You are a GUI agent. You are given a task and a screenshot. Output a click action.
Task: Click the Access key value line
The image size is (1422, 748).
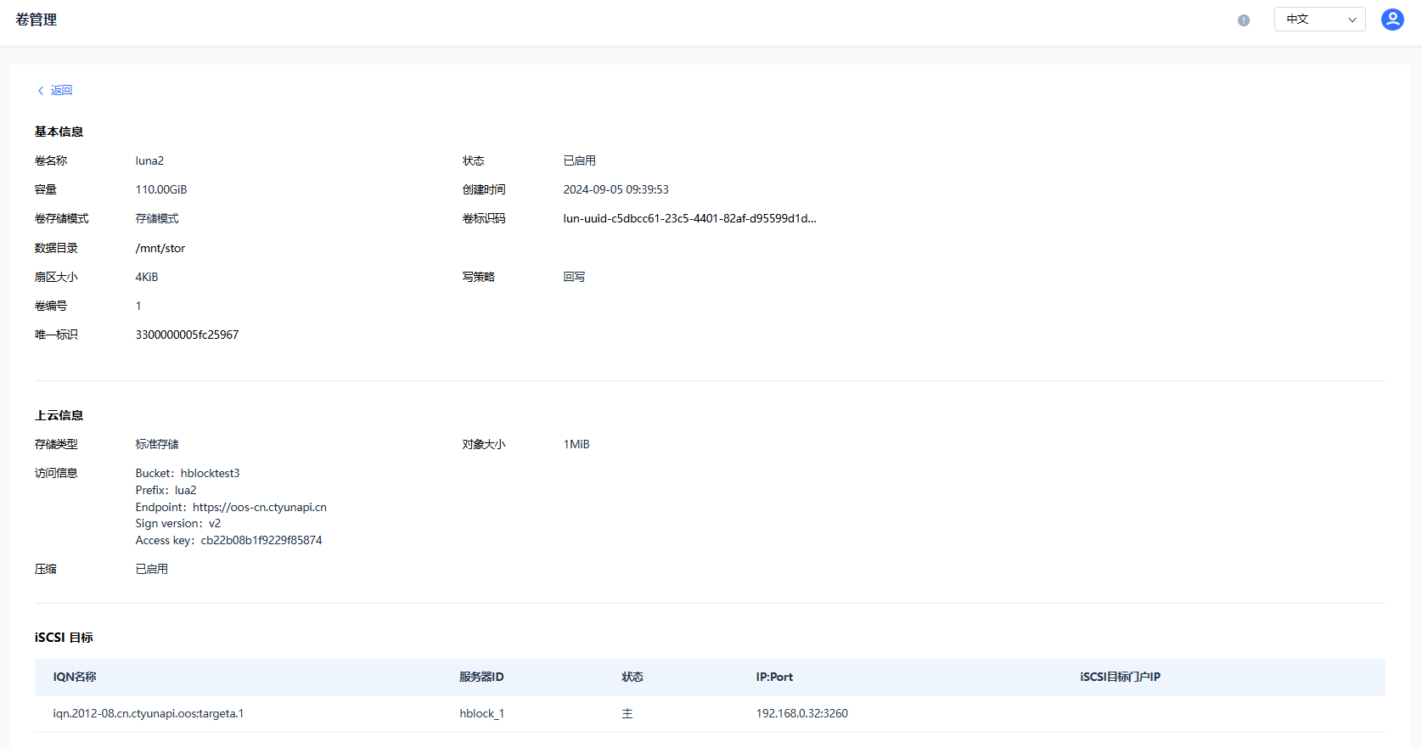pyautogui.click(x=229, y=540)
